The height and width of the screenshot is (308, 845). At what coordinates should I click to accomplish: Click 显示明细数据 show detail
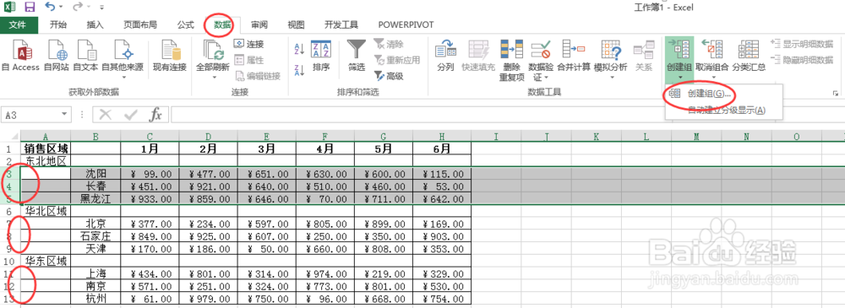pos(802,44)
